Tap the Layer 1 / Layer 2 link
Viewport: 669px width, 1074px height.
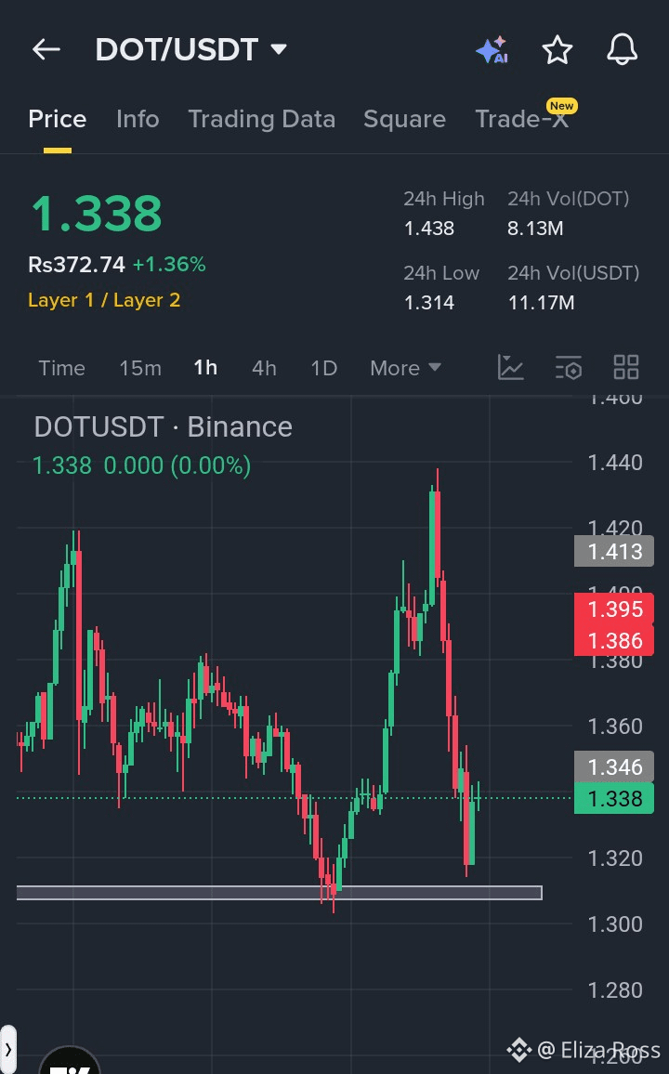coord(104,300)
